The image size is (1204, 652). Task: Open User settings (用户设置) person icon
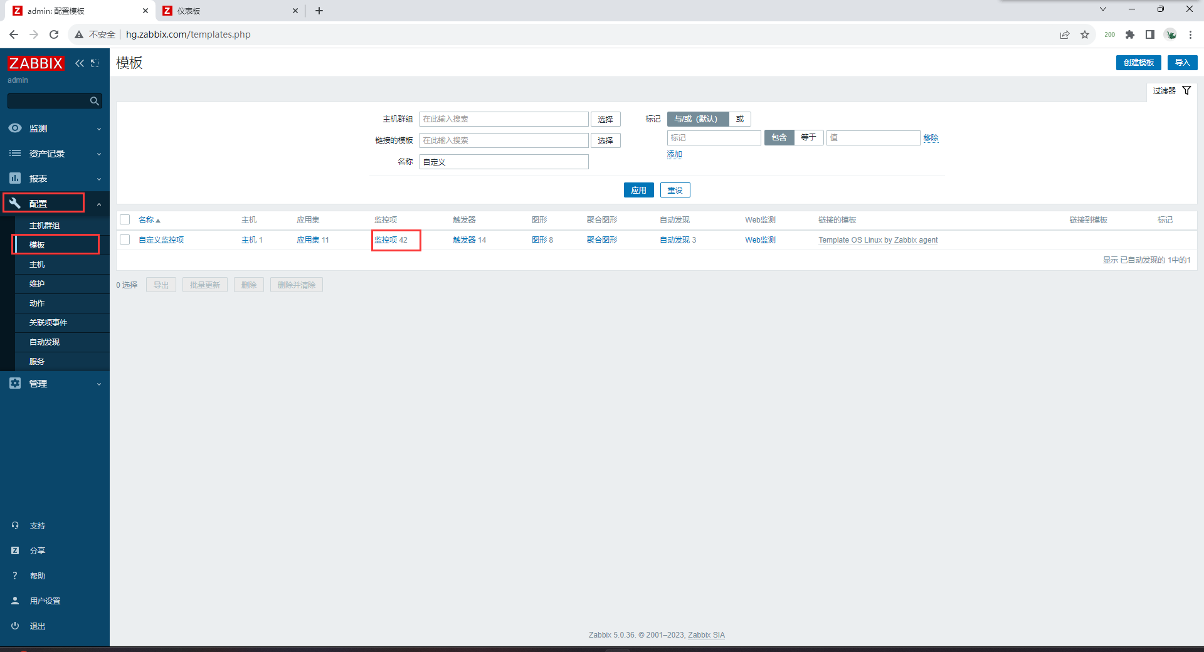[x=15, y=601]
